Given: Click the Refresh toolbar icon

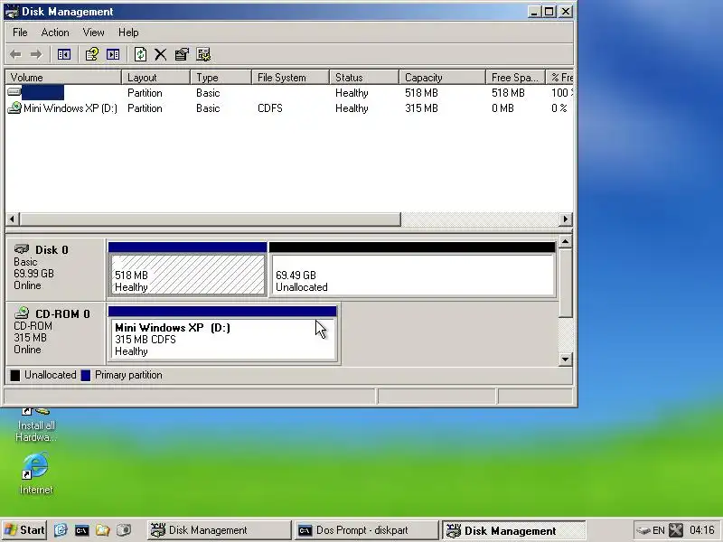Looking at the screenshot, I should tap(140, 54).
